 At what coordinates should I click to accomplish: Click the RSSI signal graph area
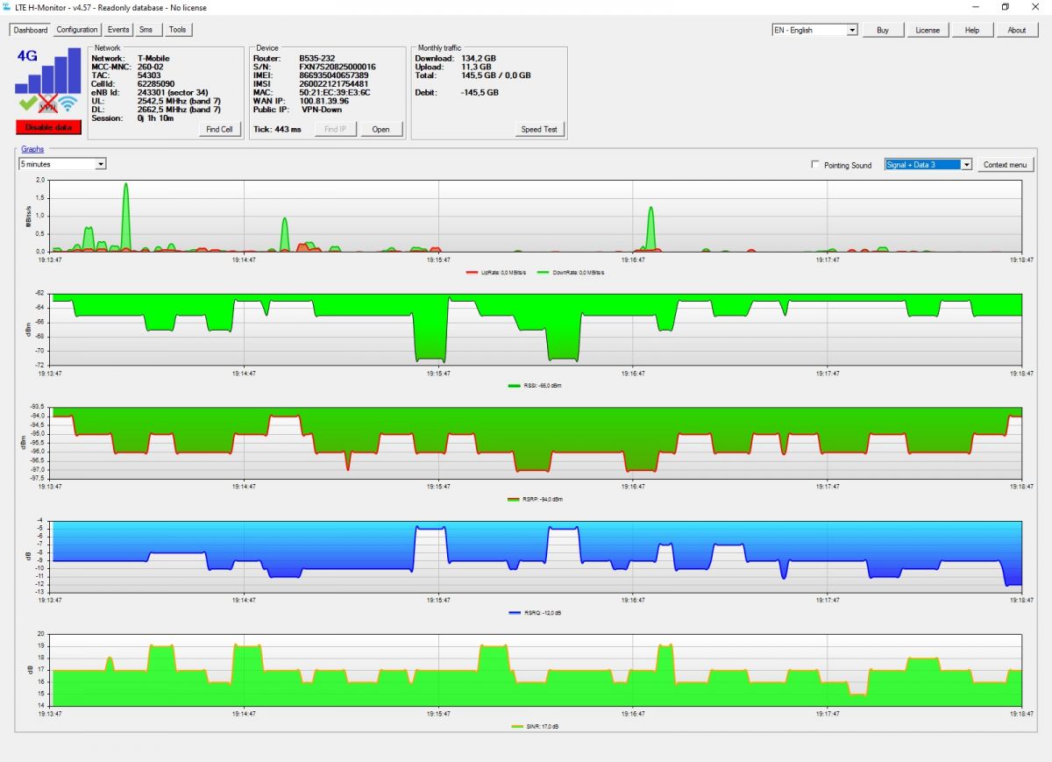pos(537,329)
